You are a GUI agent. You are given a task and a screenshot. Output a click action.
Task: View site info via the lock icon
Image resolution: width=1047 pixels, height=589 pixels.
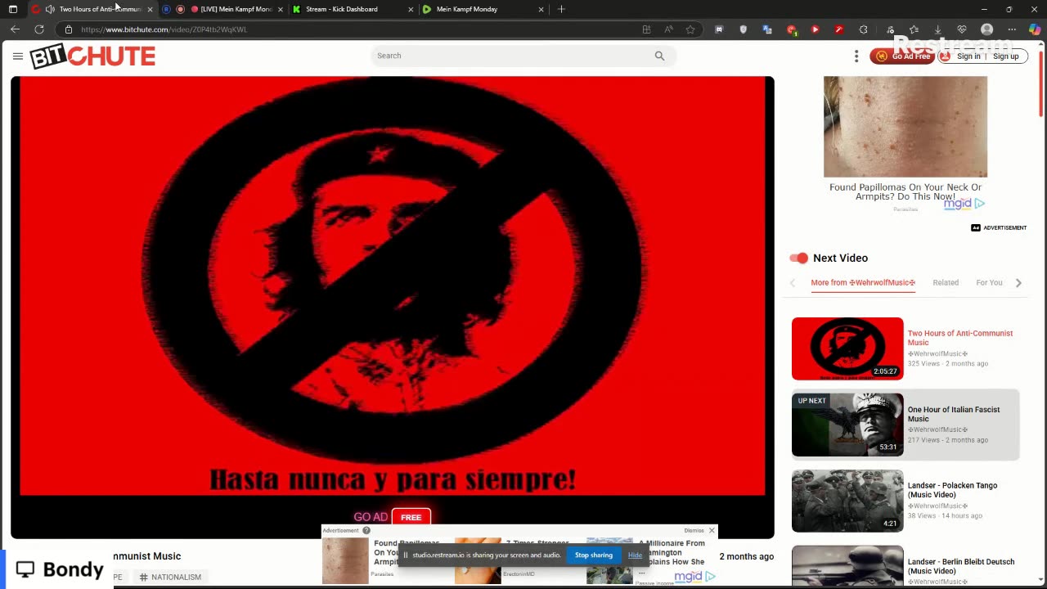coord(69,29)
